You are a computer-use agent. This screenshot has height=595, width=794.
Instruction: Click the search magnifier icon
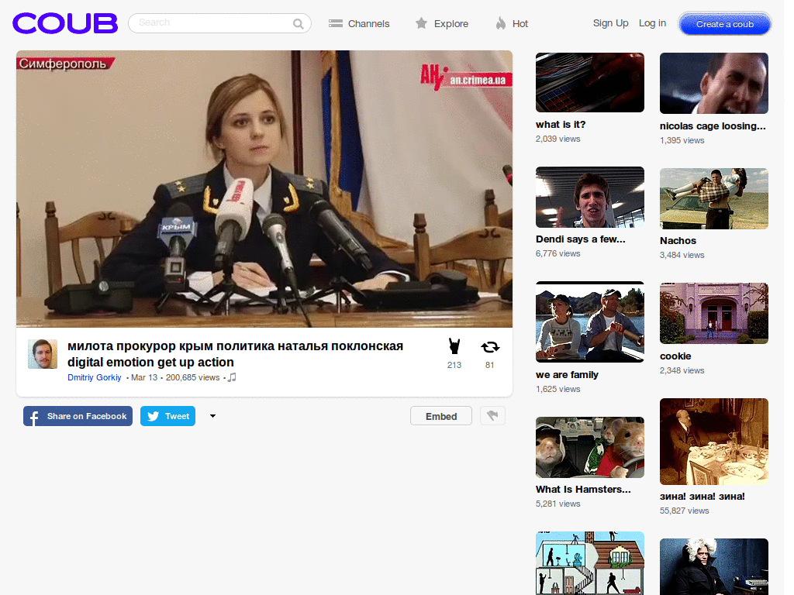coord(298,24)
